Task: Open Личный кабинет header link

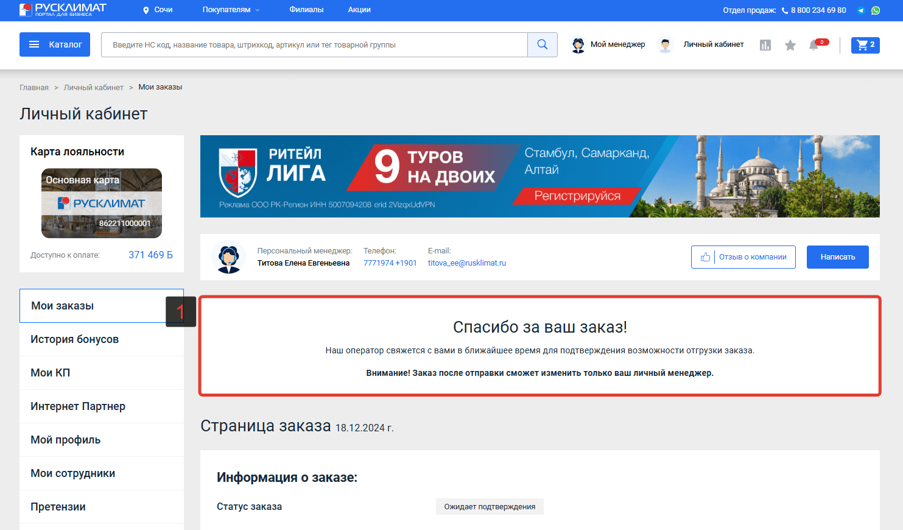Action: (714, 44)
